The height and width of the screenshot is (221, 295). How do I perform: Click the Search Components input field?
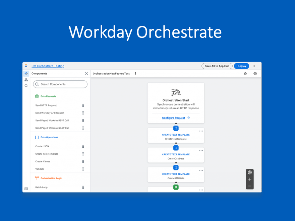click(x=60, y=84)
